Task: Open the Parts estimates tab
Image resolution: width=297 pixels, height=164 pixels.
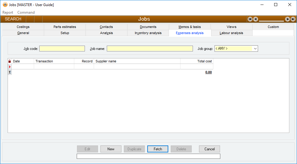Action: coord(65,27)
